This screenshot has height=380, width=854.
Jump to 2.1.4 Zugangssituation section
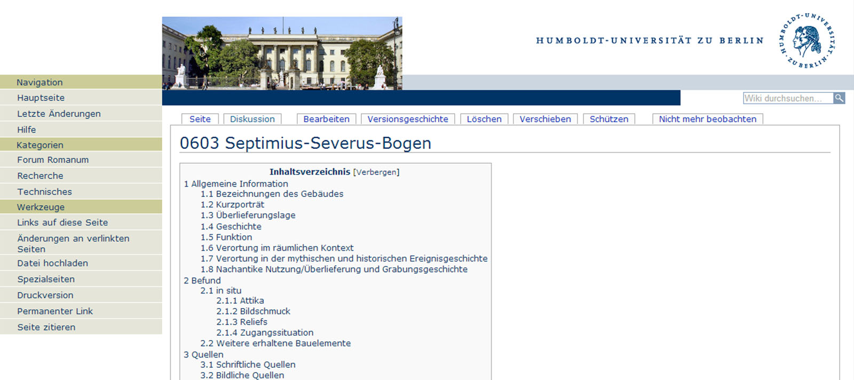tap(265, 332)
